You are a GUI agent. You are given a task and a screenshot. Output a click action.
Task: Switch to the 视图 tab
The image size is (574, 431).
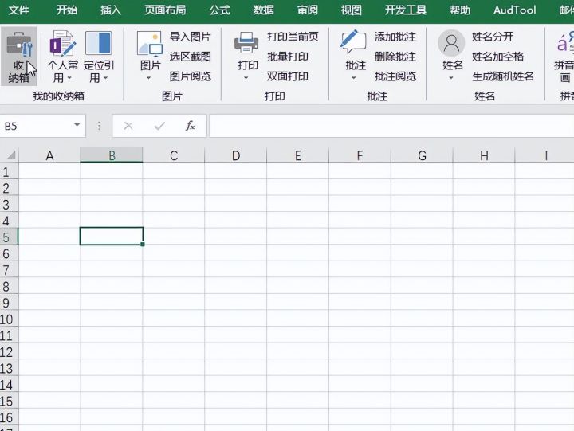(x=352, y=10)
